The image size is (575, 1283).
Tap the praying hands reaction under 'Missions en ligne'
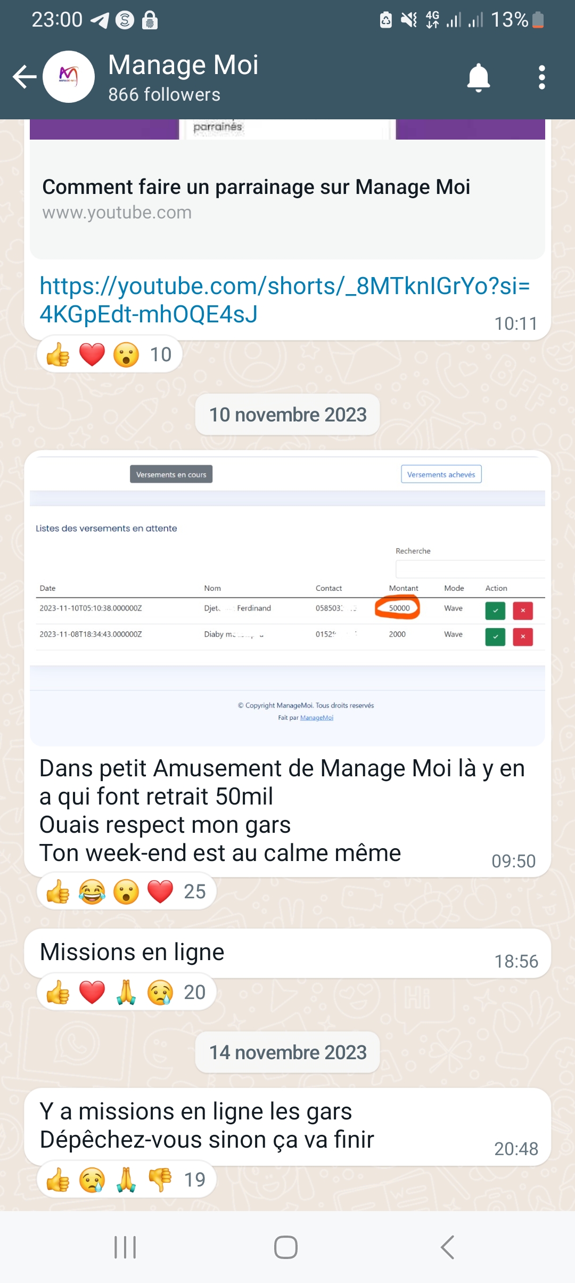(126, 992)
